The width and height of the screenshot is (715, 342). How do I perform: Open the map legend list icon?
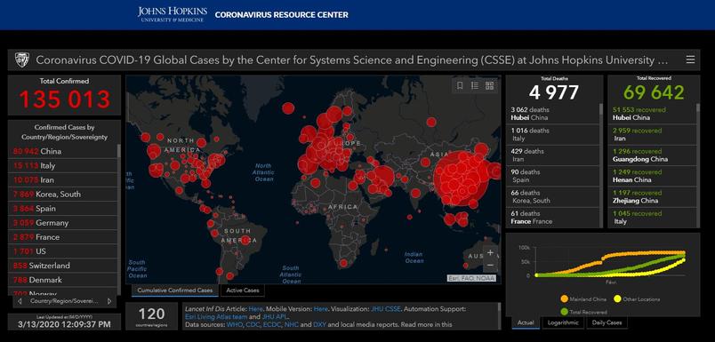[x=475, y=85]
